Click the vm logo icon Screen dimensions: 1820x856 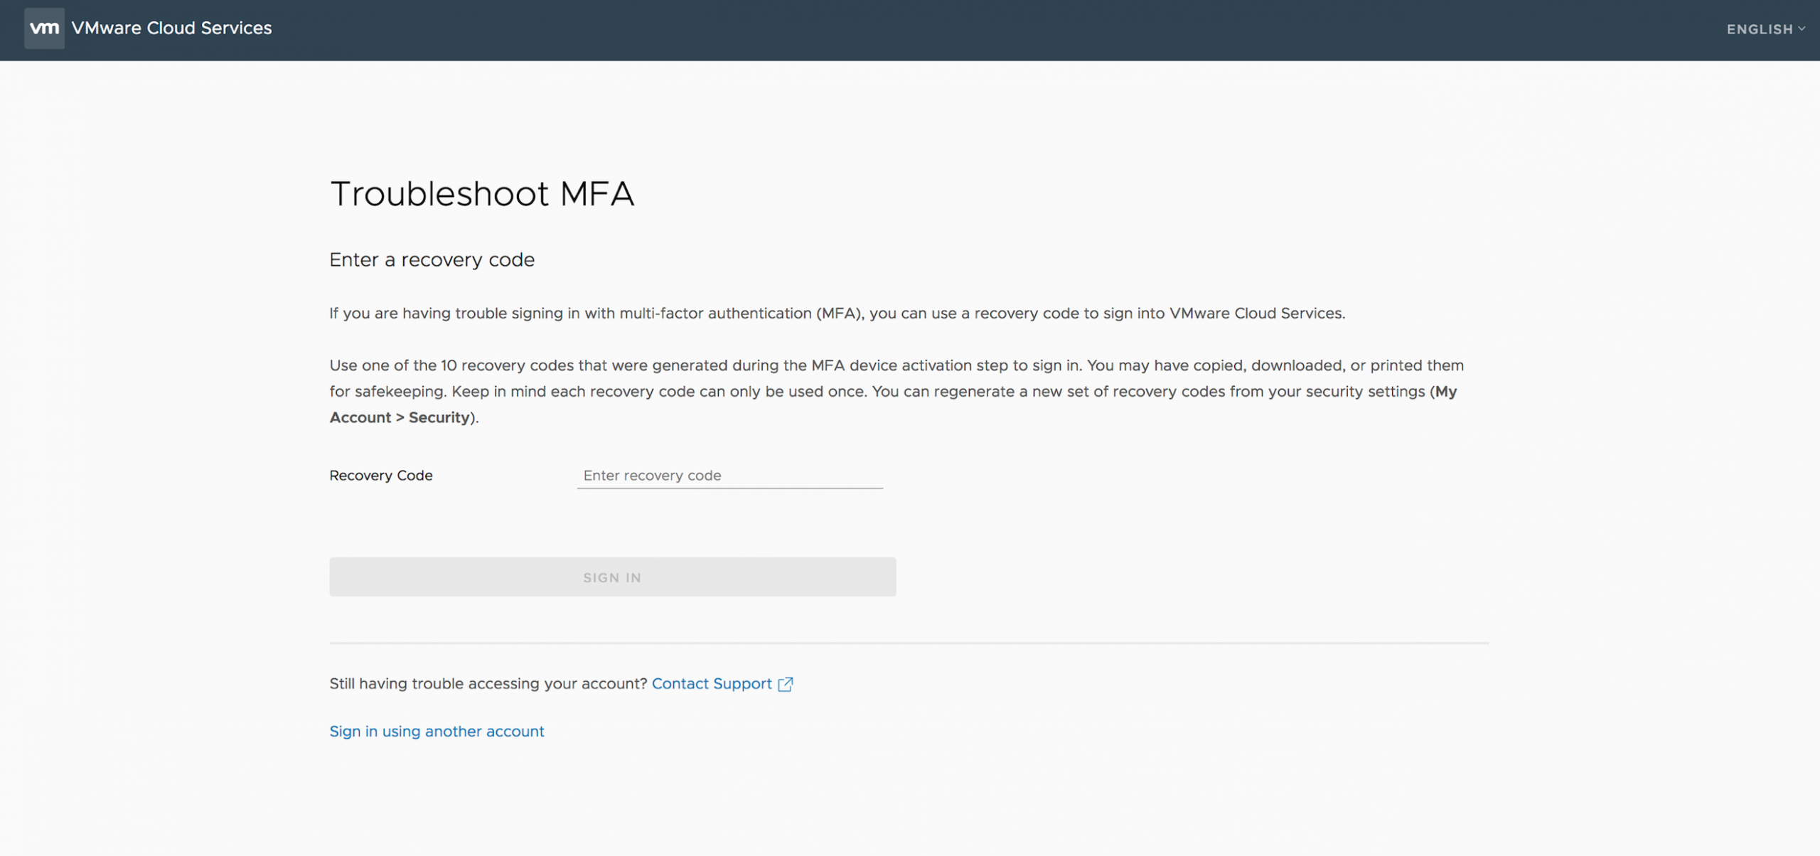pyautogui.click(x=44, y=28)
